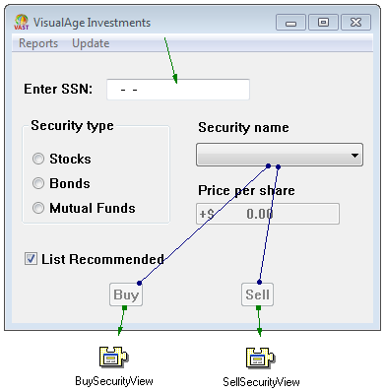385x392 pixels.
Task: Select the Stocks radio button
Action: (38, 159)
